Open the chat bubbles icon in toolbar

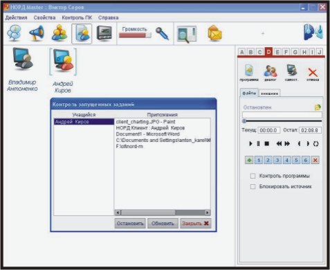pyautogui.click(x=15, y=33)
